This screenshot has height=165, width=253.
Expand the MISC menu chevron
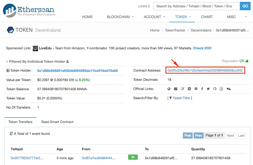tap(246, 17)
